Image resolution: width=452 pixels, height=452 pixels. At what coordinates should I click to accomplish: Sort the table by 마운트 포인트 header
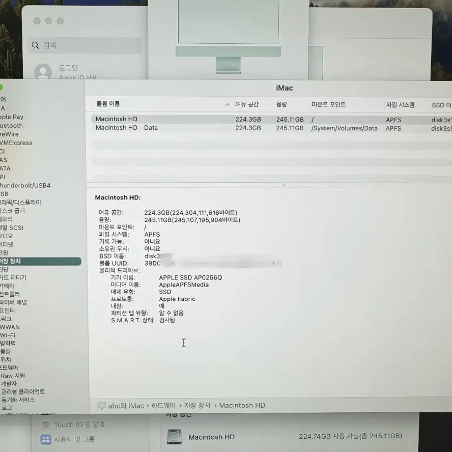point(328,104)
